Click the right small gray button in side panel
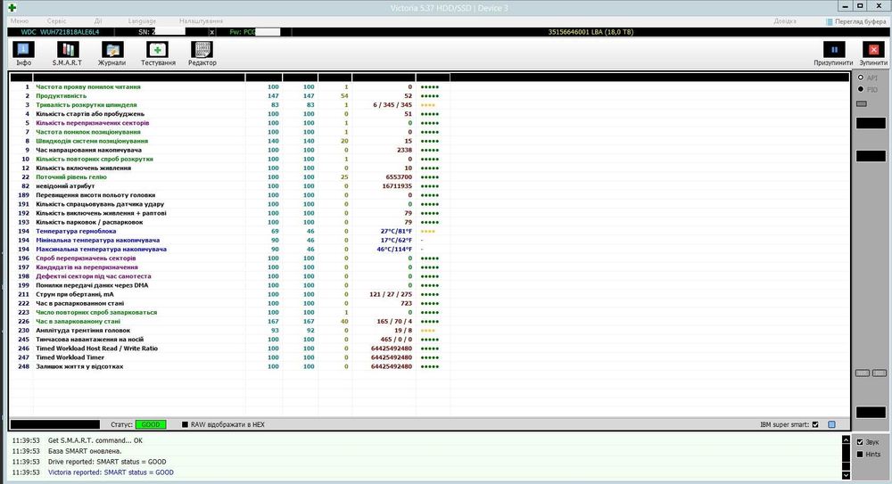The image size is (892, 484). point(880,373)
